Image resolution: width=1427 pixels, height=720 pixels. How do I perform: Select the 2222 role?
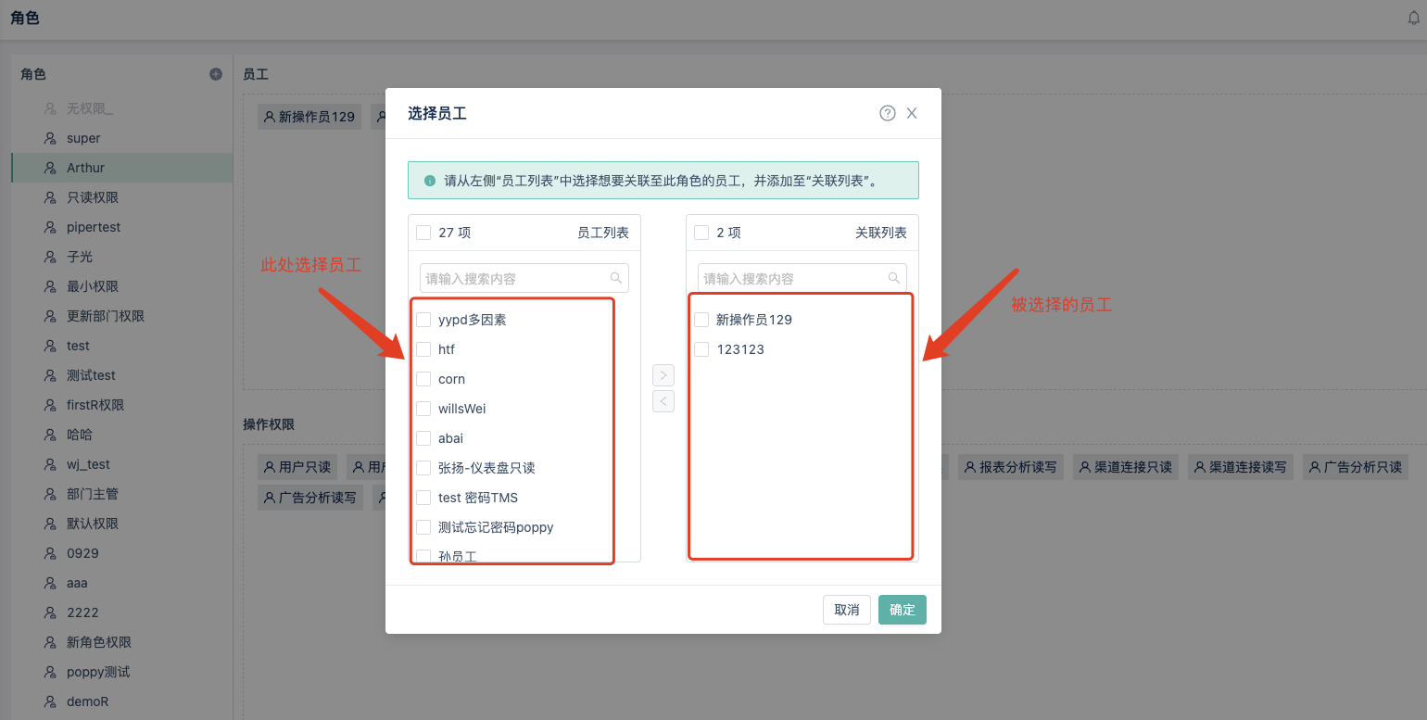pos(121,613)
